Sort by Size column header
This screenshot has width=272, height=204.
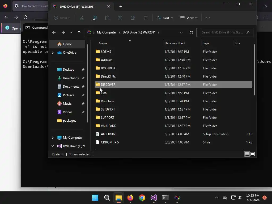237,43
